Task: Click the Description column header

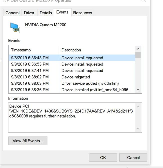Action: point(97,50)
